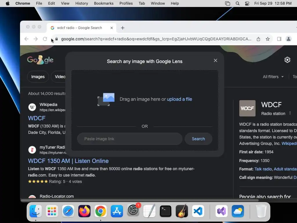This screenshot has height=223, width=297.
Task: Follow the Talk radio format link
Action: 263,169
